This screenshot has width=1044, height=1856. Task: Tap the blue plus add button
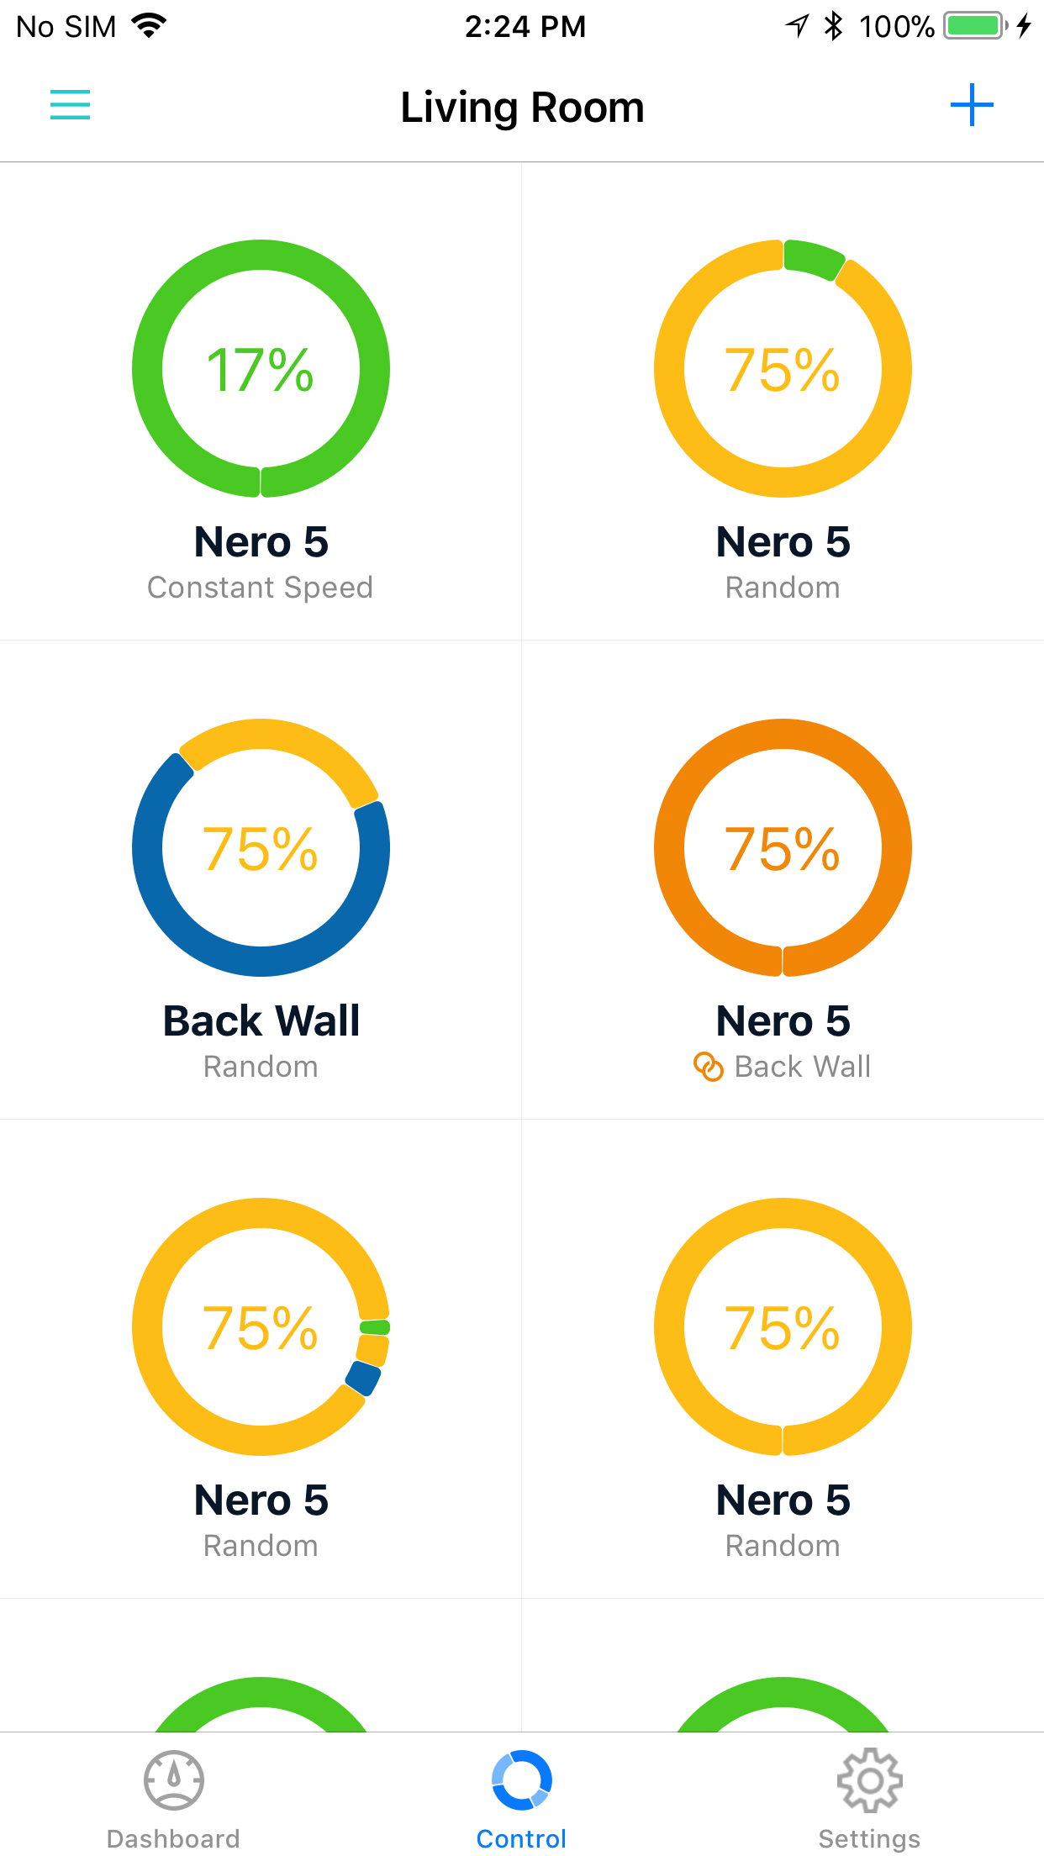point(972,105)
